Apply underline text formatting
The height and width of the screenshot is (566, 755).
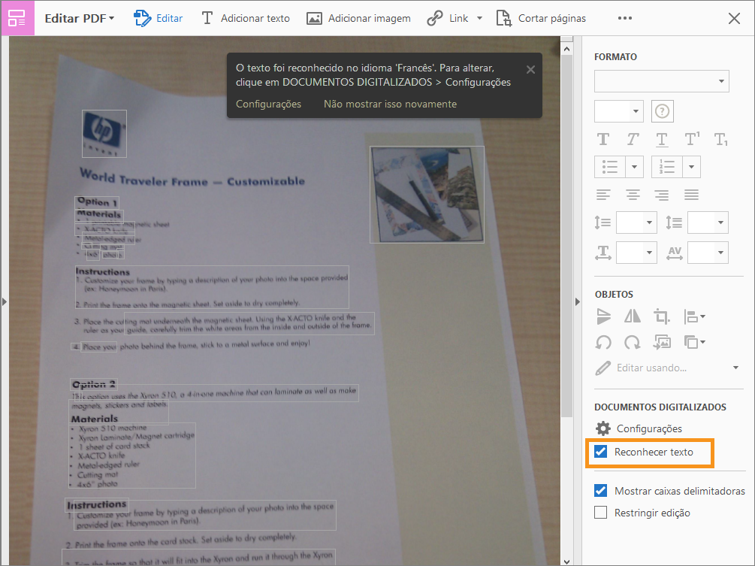pos(662,139)
